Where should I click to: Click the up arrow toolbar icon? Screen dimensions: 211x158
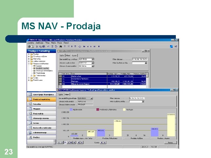point(99,47)
